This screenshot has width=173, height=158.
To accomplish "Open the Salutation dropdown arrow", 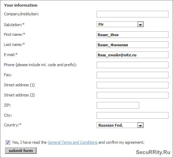I will pos(140,24).
